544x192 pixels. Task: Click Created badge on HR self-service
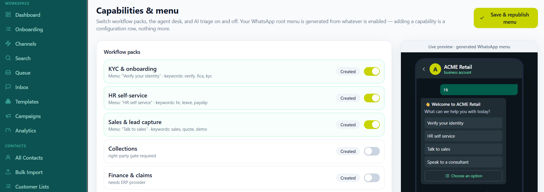click(348, 98)
